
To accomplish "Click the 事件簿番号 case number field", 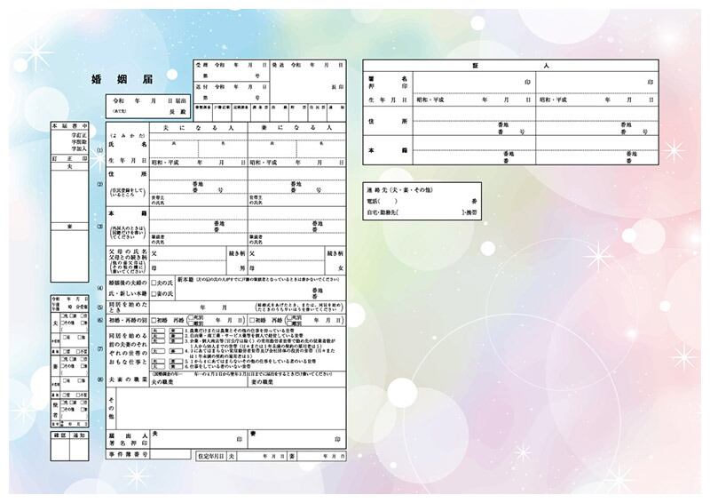I will point(170,455).
